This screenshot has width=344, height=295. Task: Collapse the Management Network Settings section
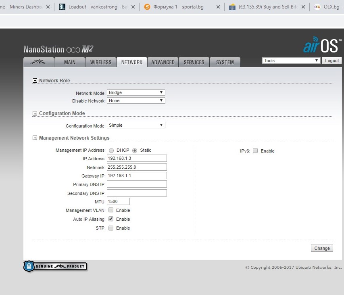(35, 138)
